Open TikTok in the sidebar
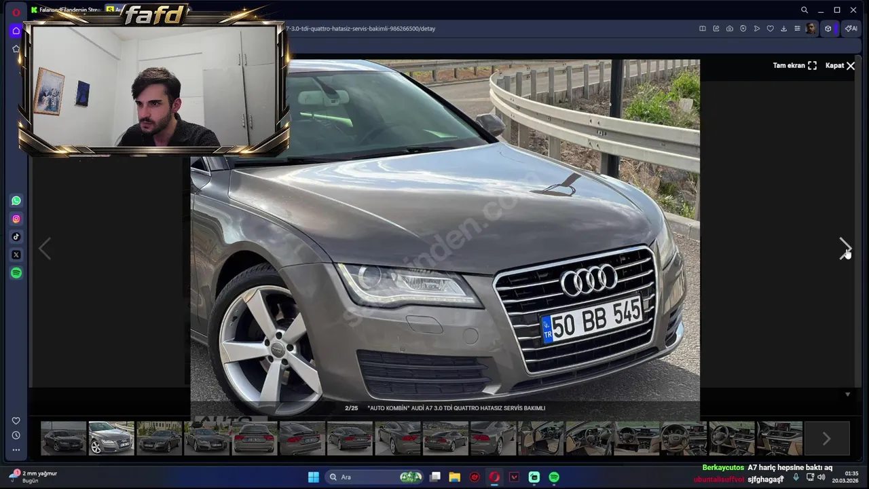869x489 pixels. [16, 237]
